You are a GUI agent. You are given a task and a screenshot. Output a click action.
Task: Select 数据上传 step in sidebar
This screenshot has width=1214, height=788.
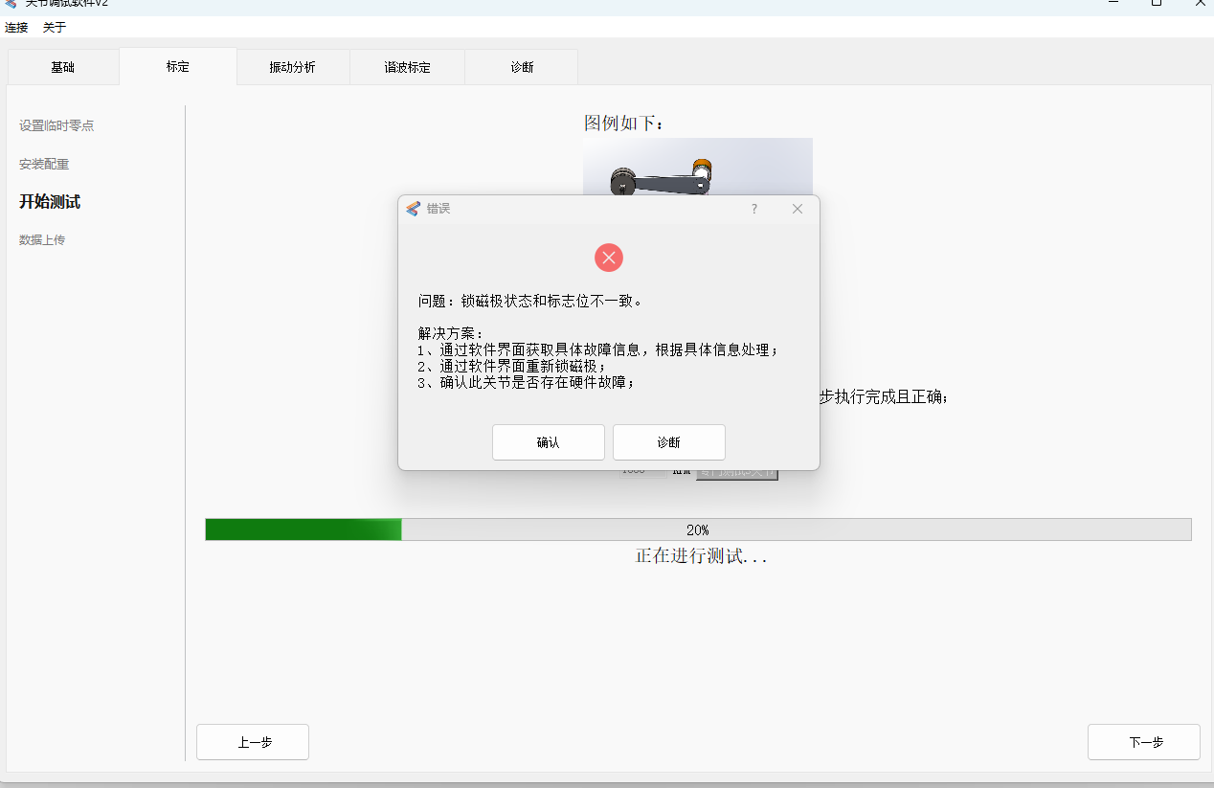point(42,240)
